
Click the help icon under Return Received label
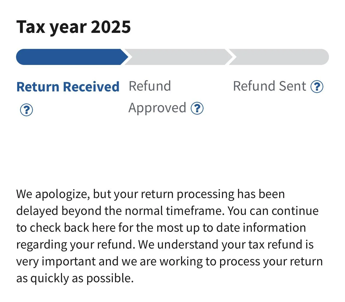pos(26,109)
